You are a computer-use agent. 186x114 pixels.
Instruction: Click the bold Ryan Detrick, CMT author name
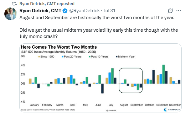[40, 11]
